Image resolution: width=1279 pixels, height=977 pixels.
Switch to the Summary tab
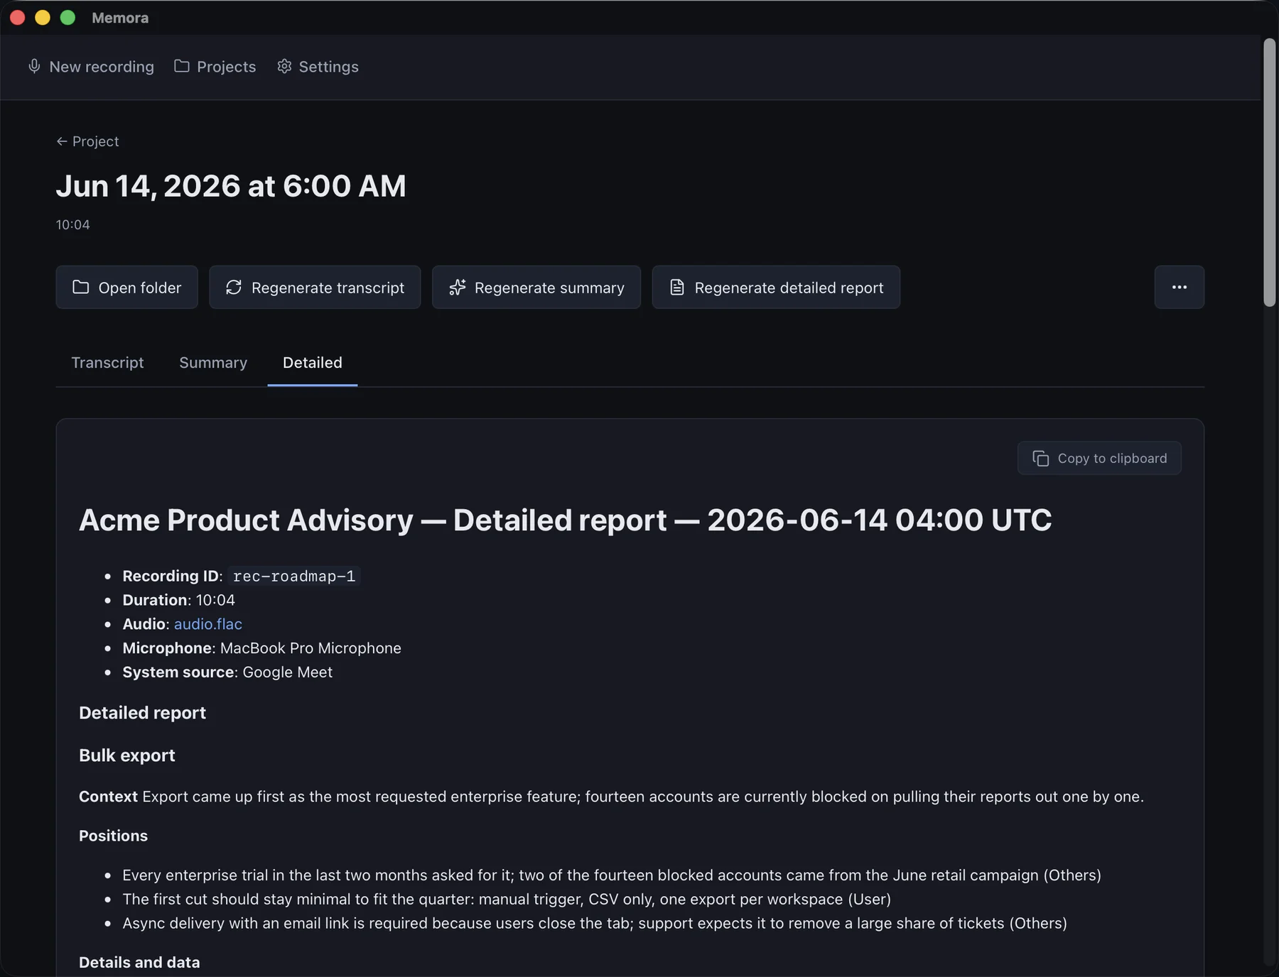(213, 363)
